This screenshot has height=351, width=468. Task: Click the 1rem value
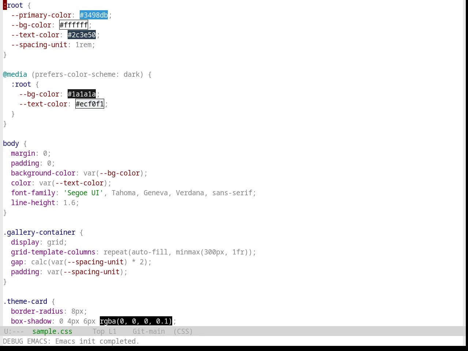(x=83, y=45)
